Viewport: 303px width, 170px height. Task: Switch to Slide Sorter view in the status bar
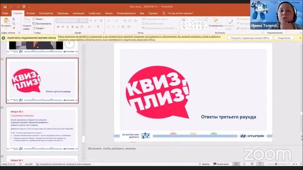point(244,164)
